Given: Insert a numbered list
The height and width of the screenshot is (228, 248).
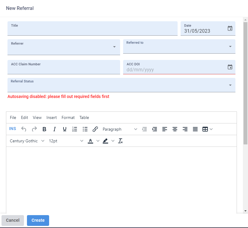Looking at the screenshot, I should coord(75,129).
